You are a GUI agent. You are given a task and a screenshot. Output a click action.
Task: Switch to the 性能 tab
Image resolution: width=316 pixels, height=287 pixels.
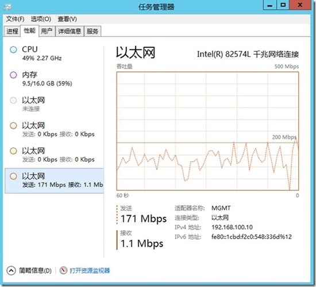[29, 30]
